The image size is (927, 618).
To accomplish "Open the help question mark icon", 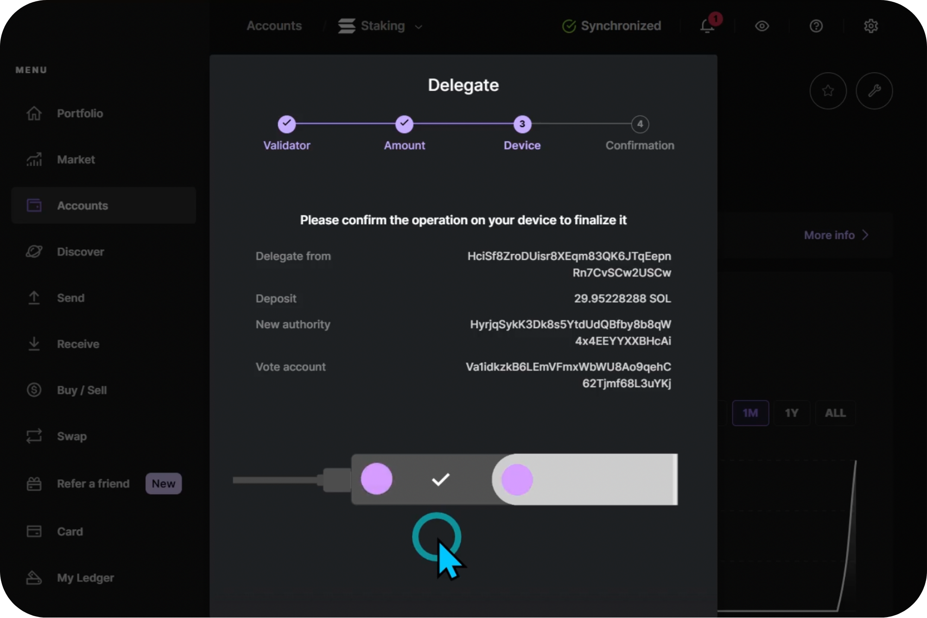I will 816,26.
